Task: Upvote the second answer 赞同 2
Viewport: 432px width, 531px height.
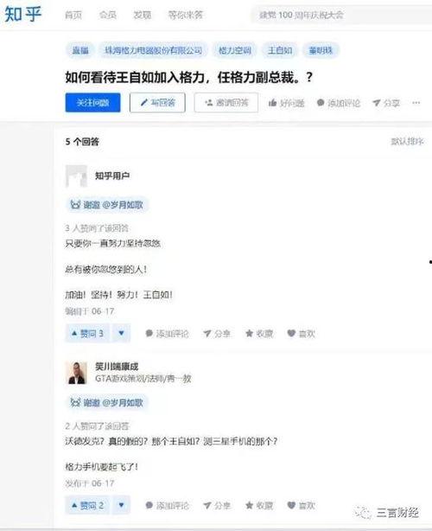Action: (87, 506)
